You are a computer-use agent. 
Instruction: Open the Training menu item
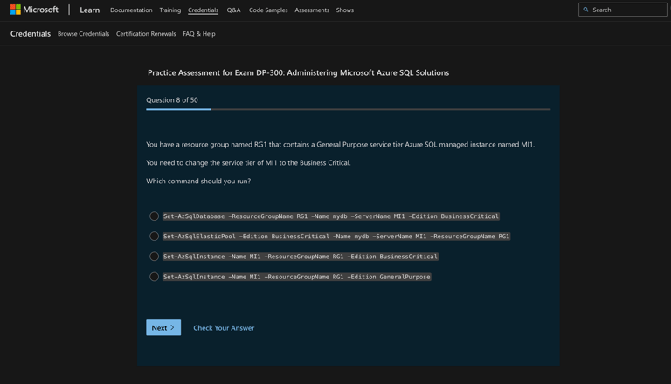coord(170,10)
